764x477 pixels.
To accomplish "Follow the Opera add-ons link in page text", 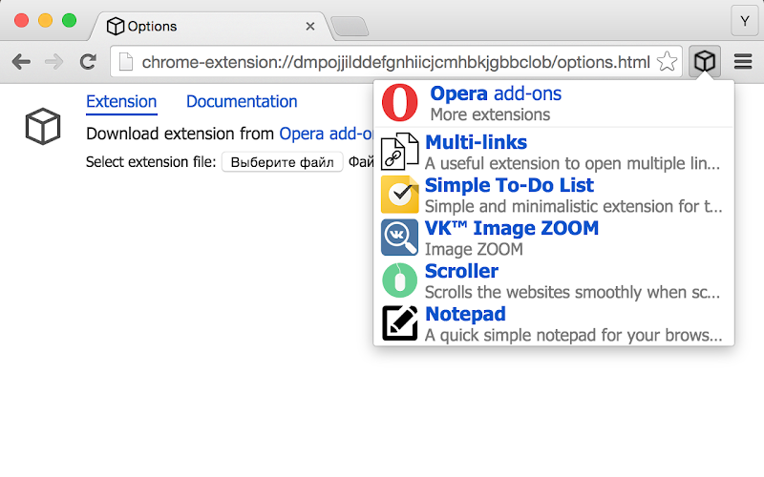I will (x=326, y=134).
